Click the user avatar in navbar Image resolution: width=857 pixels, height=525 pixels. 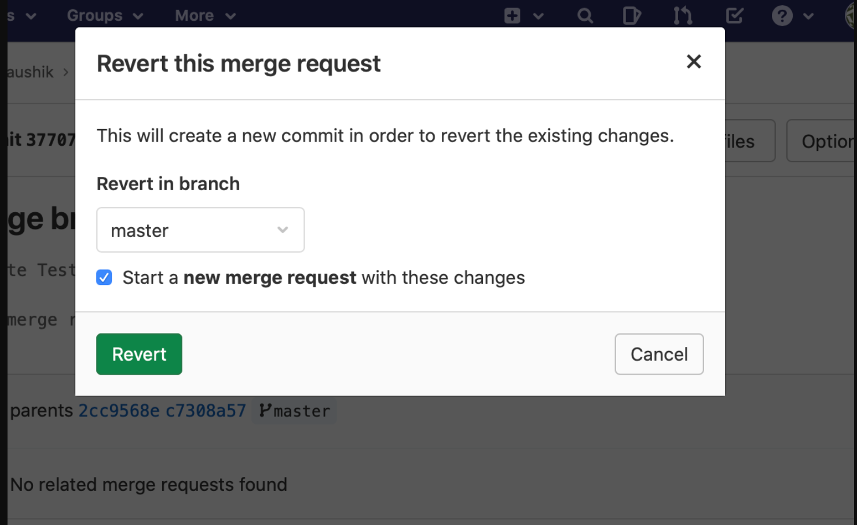click(851, 16)
